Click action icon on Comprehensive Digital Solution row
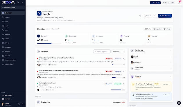Image resolution: width=183 pixels, height=107 pixels. (124, 71)
